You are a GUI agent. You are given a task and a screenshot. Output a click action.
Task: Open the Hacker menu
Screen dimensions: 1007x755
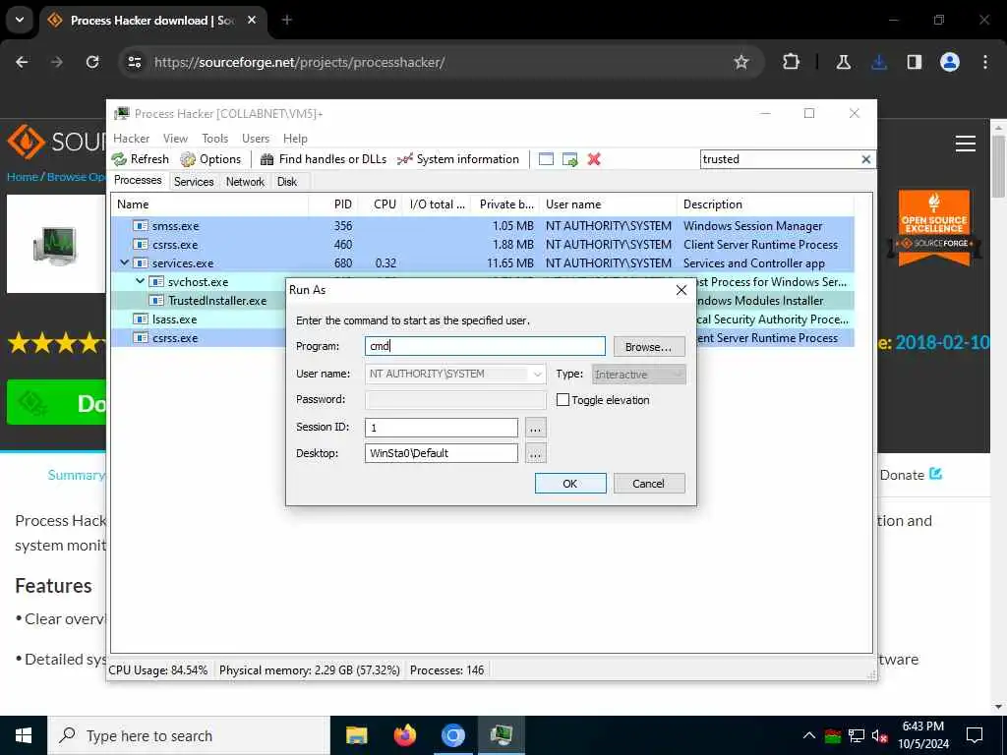tap(131, 139)
